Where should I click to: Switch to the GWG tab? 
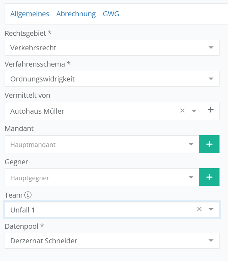tap(111, 14)
